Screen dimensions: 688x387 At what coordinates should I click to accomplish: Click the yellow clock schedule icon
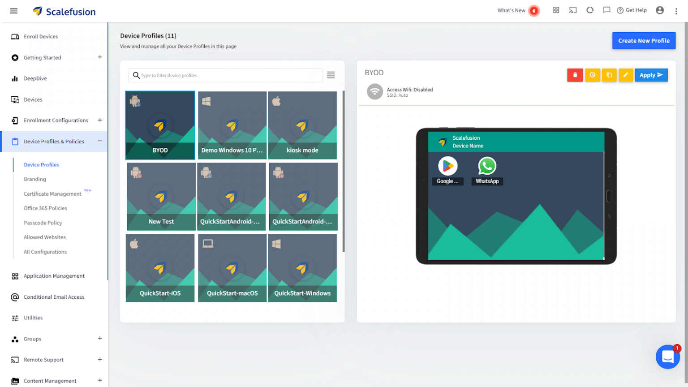coord(592,75)
